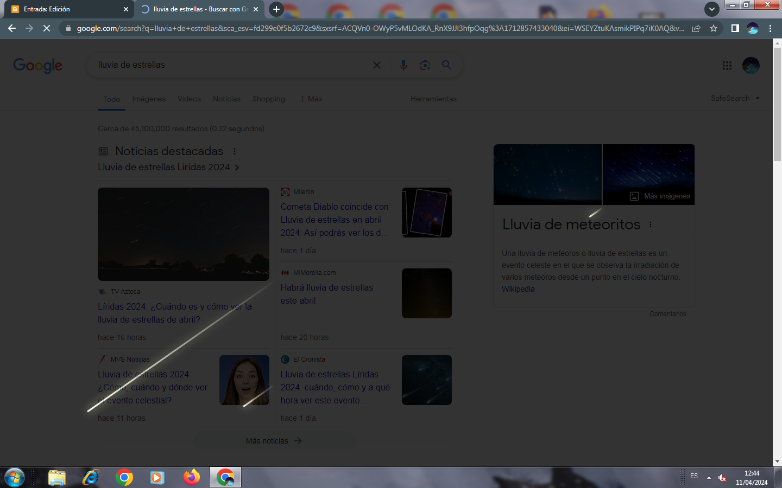Open the SafeSearch dropdown
Image resolution: width=782 pixels, height=488 pixels.
tap(735, 98)
